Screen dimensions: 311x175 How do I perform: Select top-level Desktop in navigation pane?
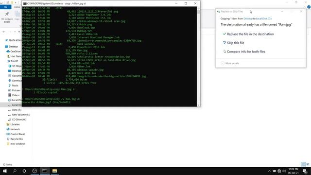pyautogui.click(x=12, y=47)
